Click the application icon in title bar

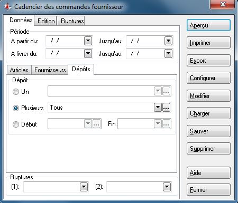click(7, 7)
